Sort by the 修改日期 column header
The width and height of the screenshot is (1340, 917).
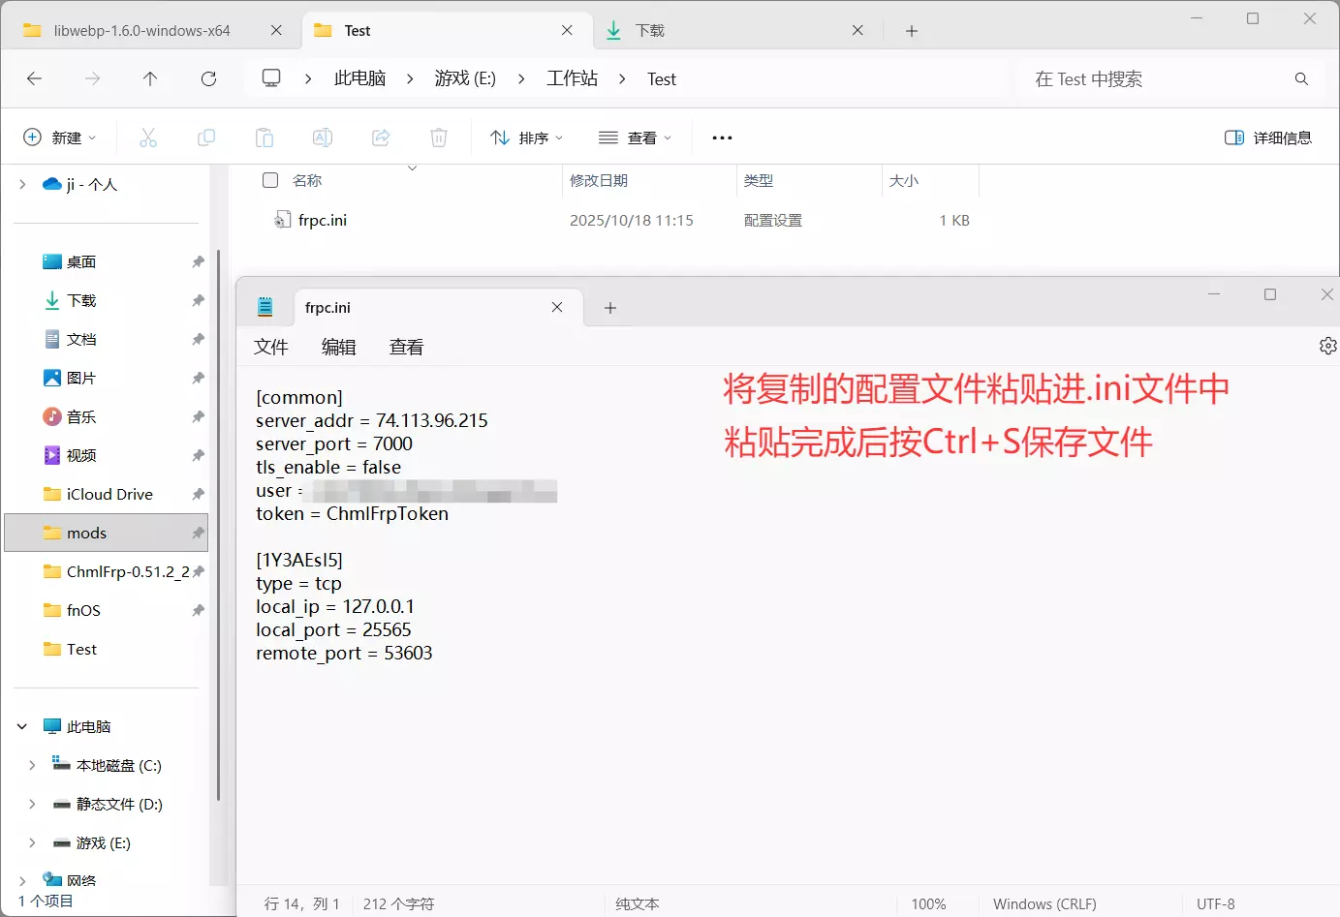click(x=599, y=180)
